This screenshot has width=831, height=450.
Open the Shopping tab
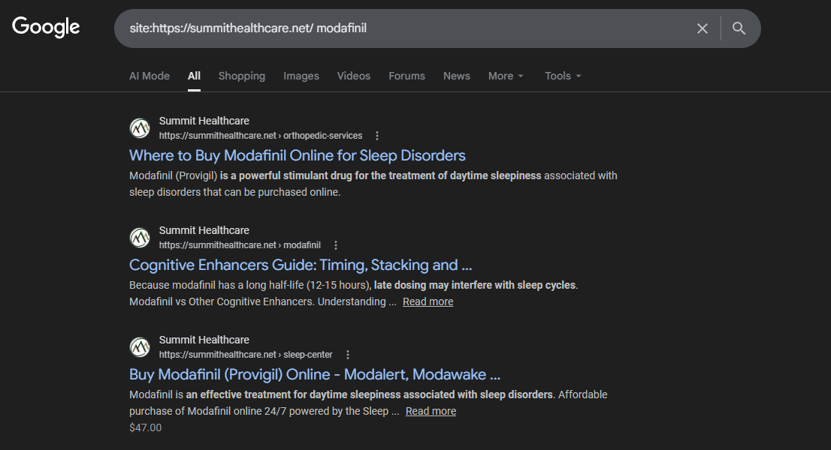tap(242, 76)
